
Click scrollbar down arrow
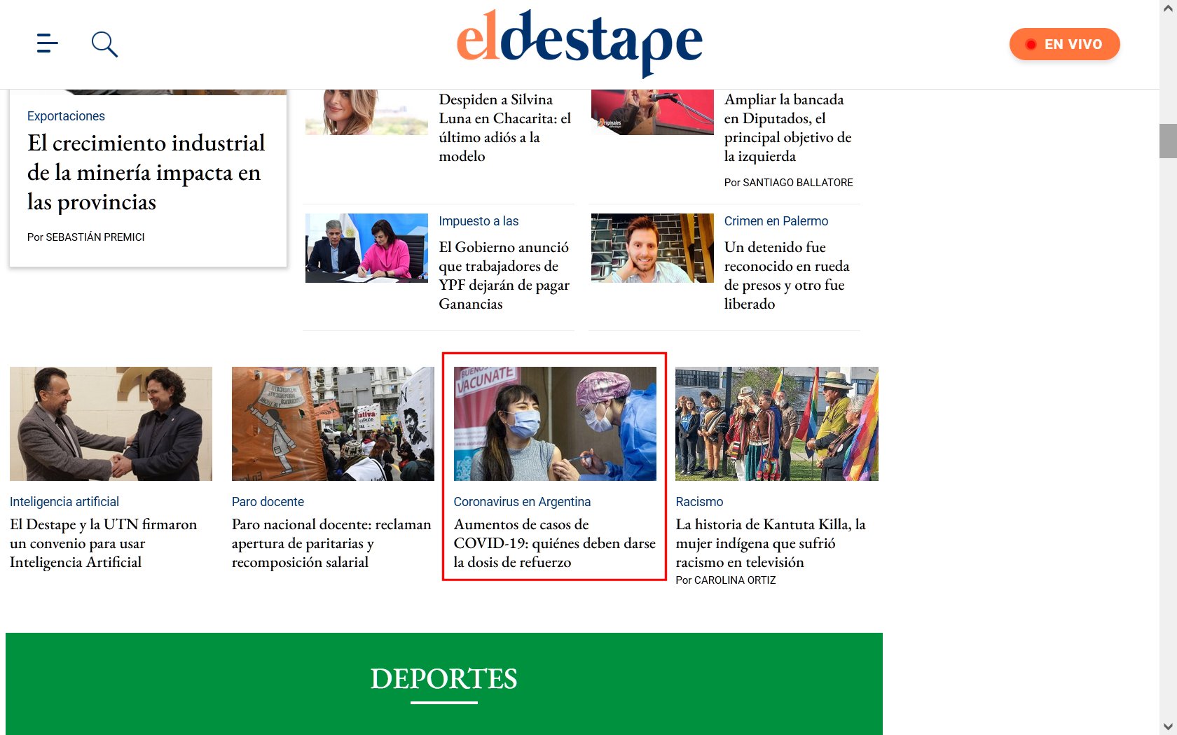[1167, 727]
